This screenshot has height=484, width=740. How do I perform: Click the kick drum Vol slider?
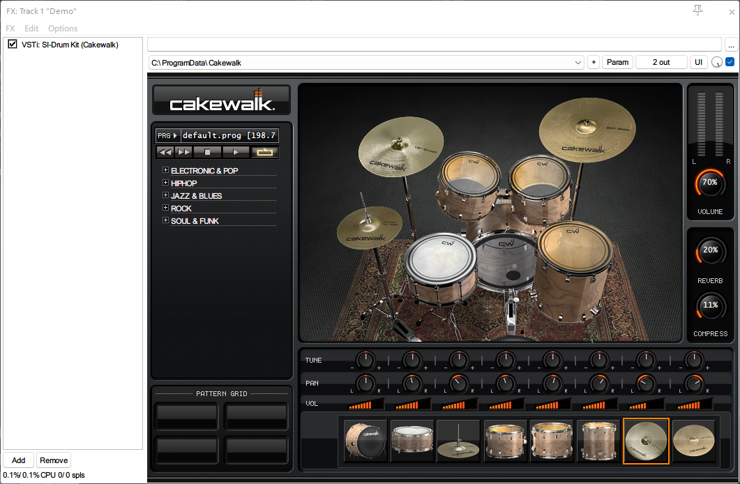click(365, 404)
